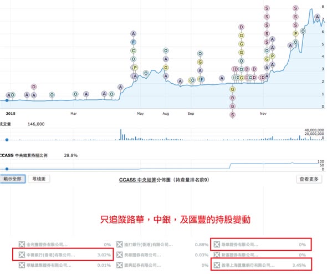Viewport: 327px width, 274px height.
Task: Click the blue dot on the price line
Action: [7, 100]
